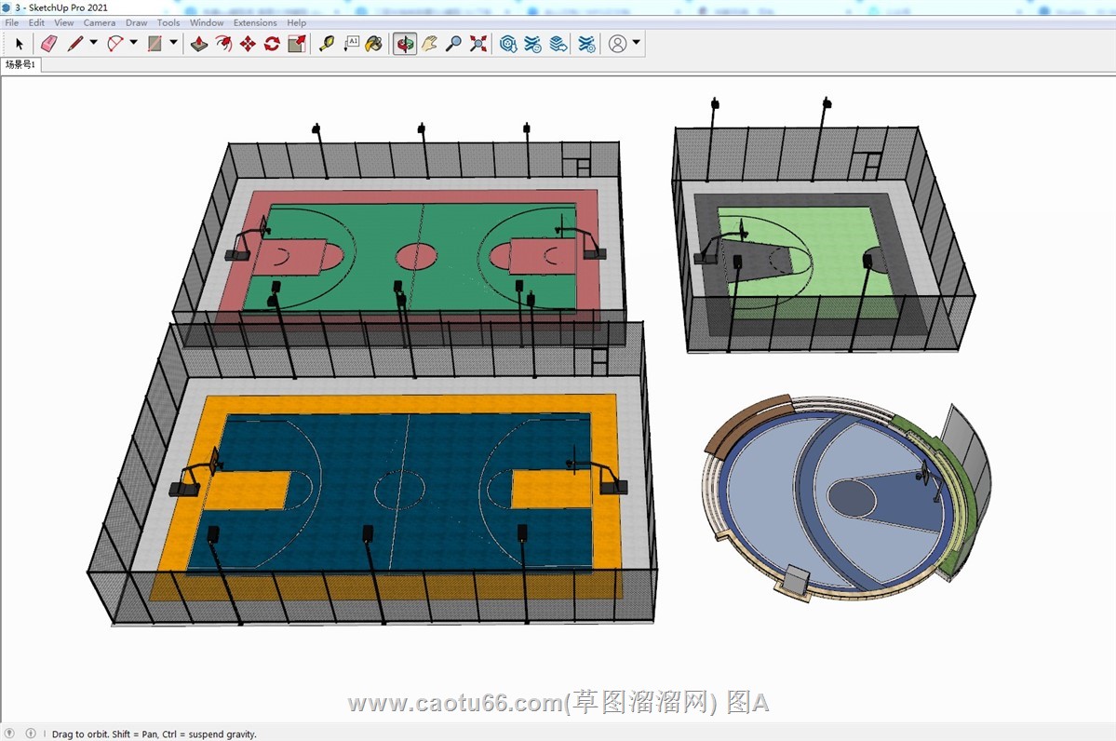
Task: Select the Move tool
Action: [248, 44]
